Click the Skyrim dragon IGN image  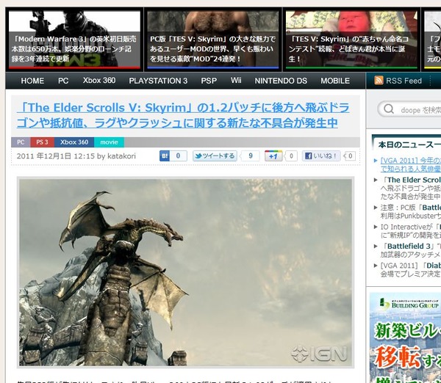tap(185, 272)
